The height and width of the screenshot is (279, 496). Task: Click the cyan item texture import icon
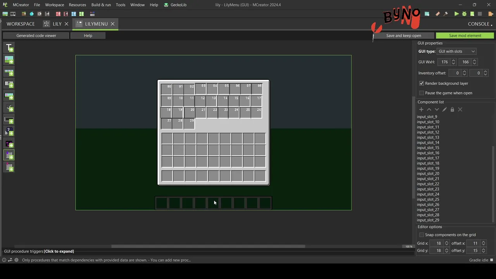(x=32, y=14)
